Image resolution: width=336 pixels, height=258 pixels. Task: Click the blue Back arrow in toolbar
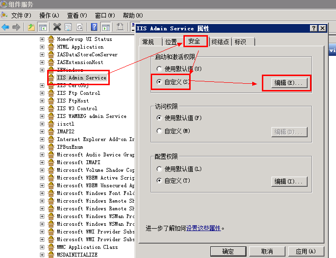click(5, 27)
